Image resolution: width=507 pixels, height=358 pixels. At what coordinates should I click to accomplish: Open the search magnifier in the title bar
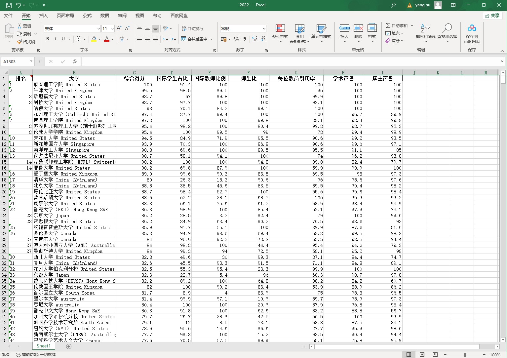393,5
